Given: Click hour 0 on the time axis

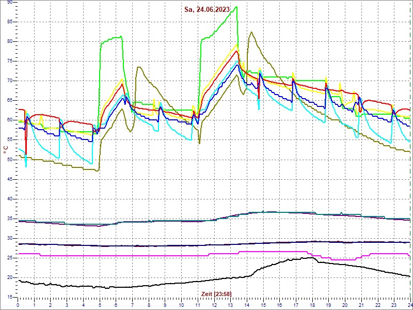Looking at the screenshot, I should click(x=18, y=304).
